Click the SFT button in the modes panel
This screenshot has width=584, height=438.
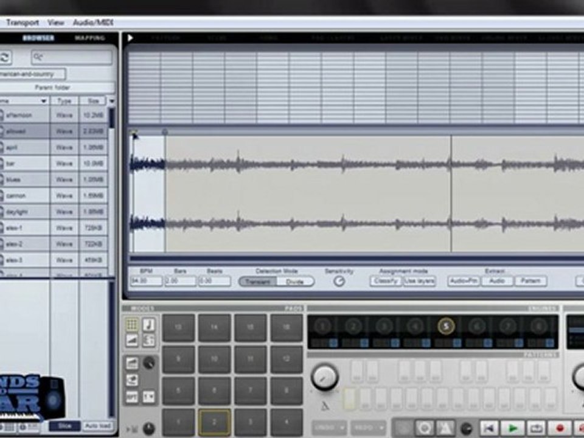click(131, 397)
